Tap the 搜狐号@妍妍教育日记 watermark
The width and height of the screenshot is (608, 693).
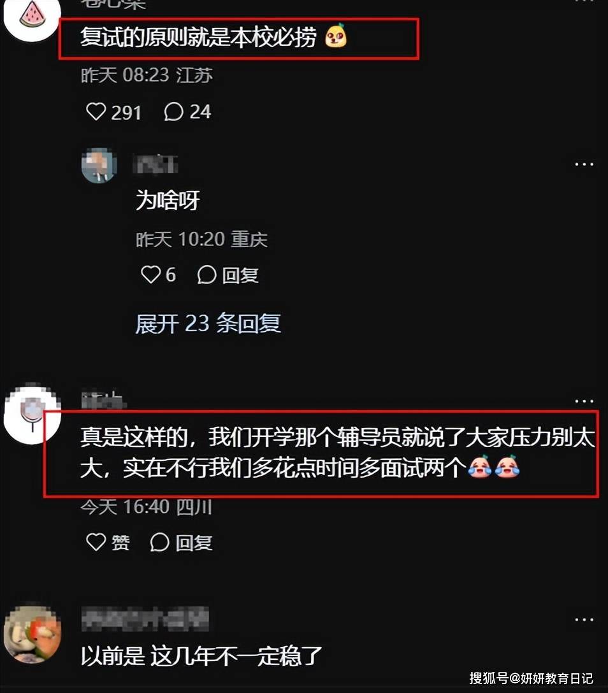coord(531,678)
